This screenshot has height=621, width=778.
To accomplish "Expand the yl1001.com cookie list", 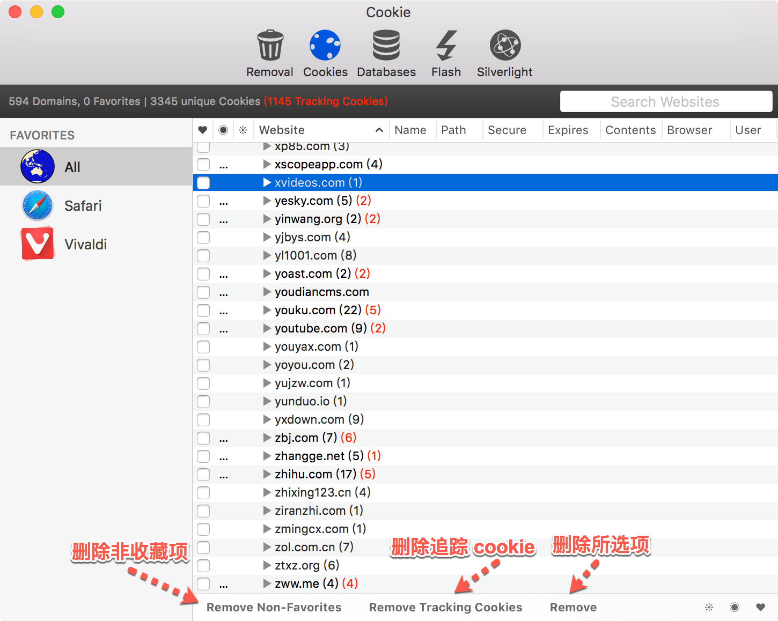I will (x=267, y=255).
